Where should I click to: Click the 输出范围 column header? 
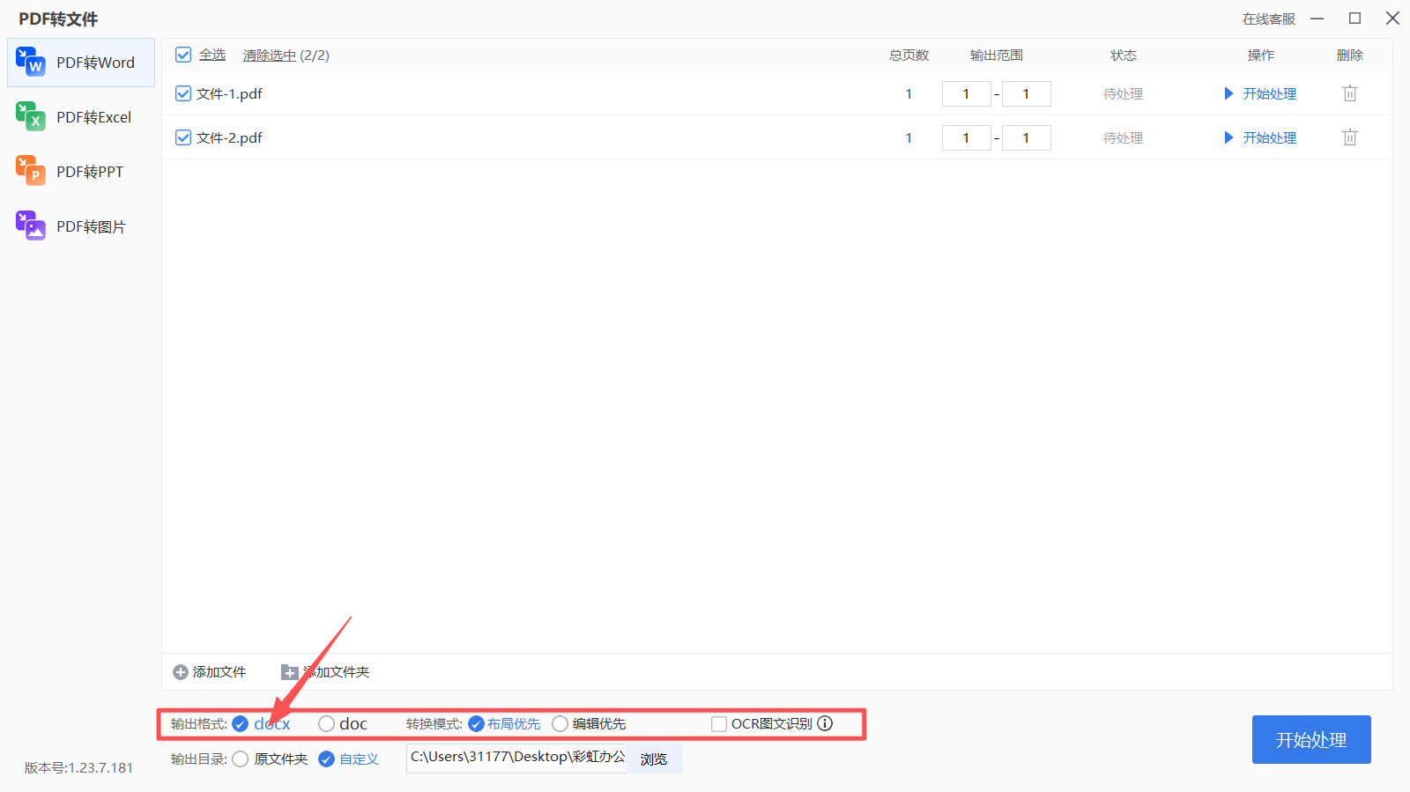click(x=997, y=55)
